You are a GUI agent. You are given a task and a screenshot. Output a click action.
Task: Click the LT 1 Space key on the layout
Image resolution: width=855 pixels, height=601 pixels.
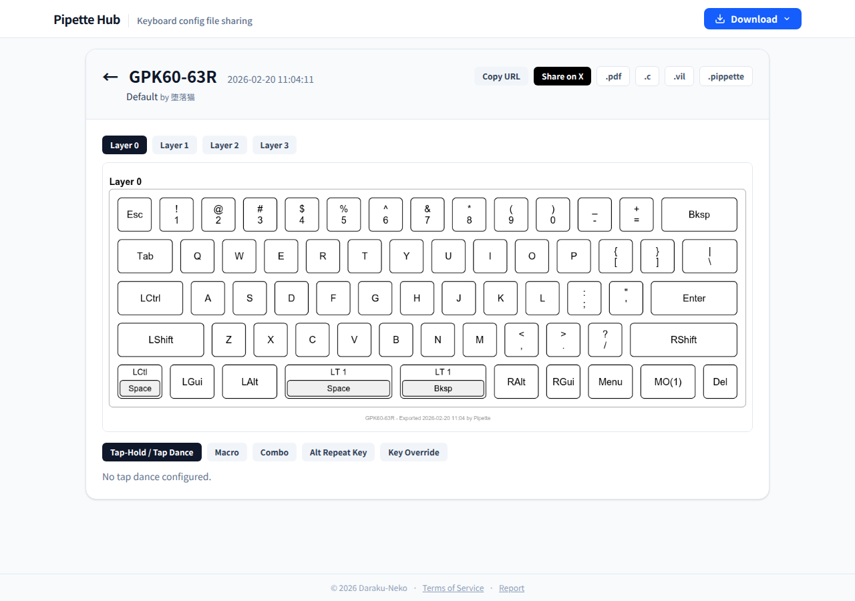pos(338,381)
